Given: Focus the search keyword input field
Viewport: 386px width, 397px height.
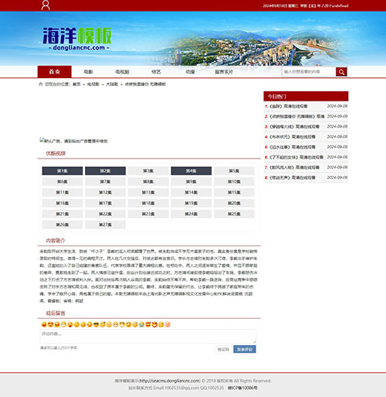Looking at the screenshot, I should pyautogui.click(x=309, y=72).
